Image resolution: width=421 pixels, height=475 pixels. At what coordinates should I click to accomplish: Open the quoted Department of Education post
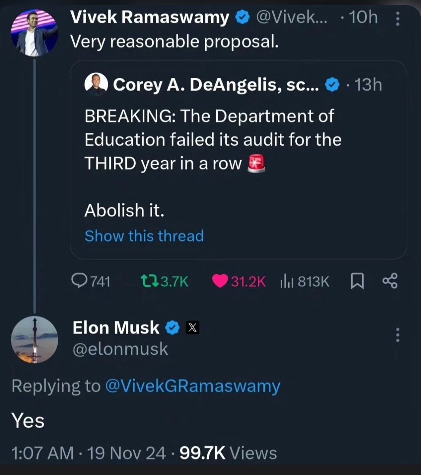click(213, 140)
